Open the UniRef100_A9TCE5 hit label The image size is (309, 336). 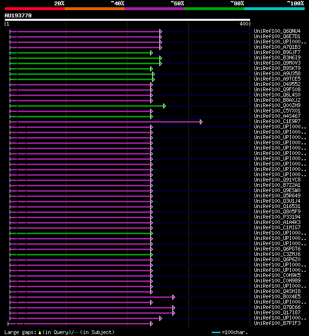[x=277, y=79]
